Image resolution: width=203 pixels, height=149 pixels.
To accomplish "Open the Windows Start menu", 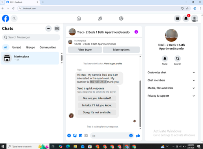I will point(3,147).
